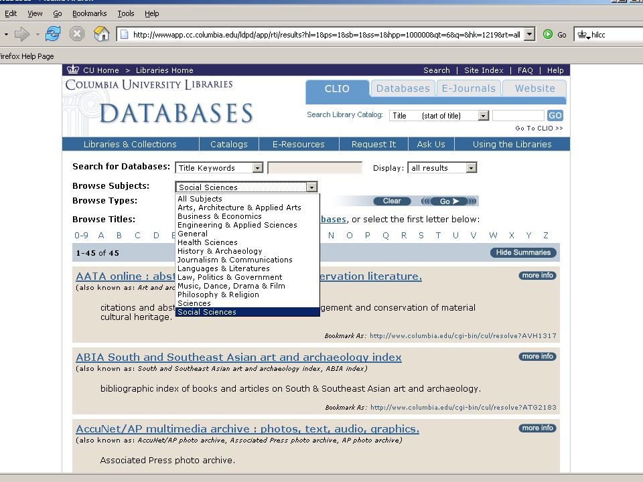The height and width of the screenshot is (482, 643).
Task: Open the address bar history dropdown arrow
Action: 529,34
